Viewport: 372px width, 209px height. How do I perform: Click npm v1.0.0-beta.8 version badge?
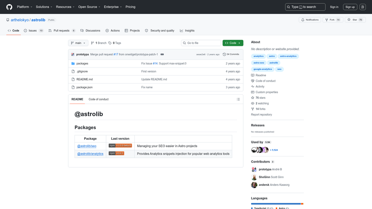120,145
